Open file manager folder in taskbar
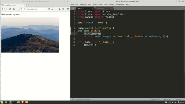Image resolution: width=185 pixels, height=104 pixels. (x=18, y=102)
